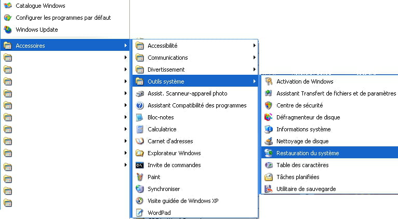398x219 pixels.
Task: Select Informations système label
Action: [303, 129]
